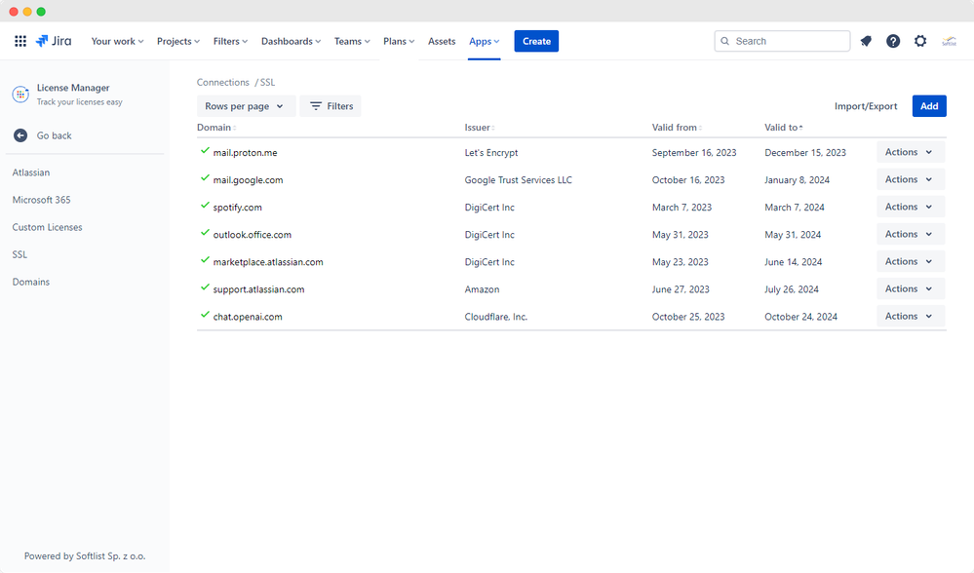Click Connections breadcrumb link
The image size is (974, 573).
(223, 82)
